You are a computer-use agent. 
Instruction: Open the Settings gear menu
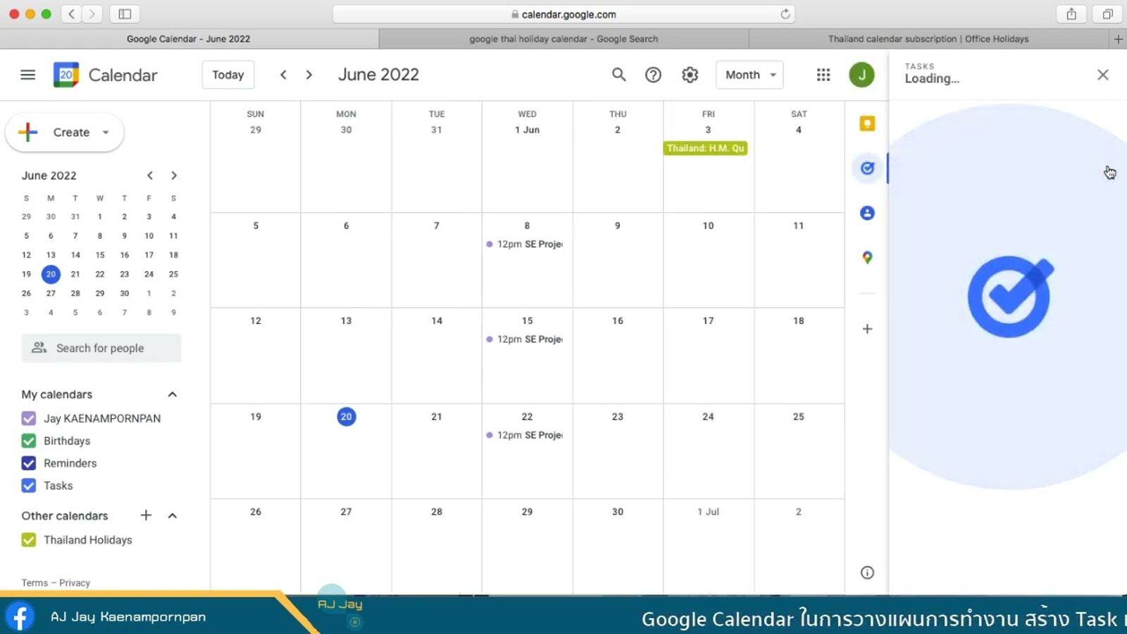690,75
